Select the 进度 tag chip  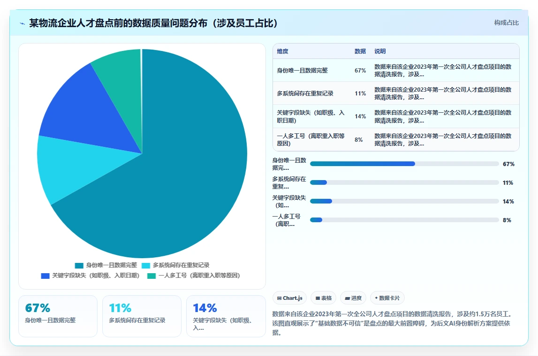tap(353, 298)
